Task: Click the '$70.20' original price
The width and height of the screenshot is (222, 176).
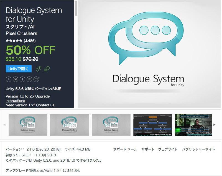Action: tap(30, 59)
